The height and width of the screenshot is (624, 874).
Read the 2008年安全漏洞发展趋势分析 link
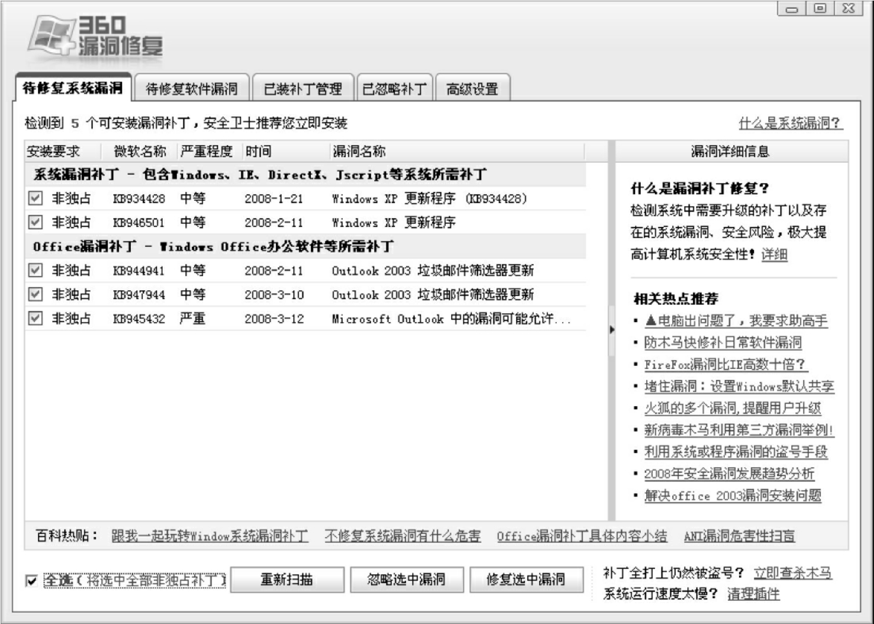[730, 474]
